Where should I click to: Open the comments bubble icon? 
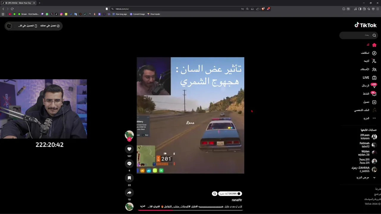129,163
